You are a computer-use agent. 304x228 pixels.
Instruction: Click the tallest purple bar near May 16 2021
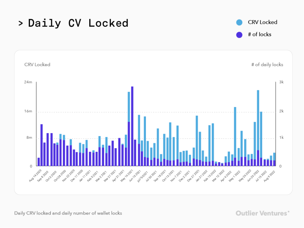132,126
